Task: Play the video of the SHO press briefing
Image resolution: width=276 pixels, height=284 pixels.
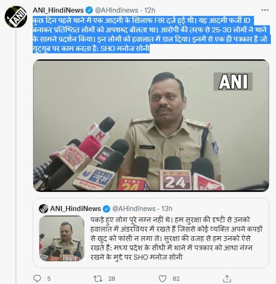Action: coord(151,125)
